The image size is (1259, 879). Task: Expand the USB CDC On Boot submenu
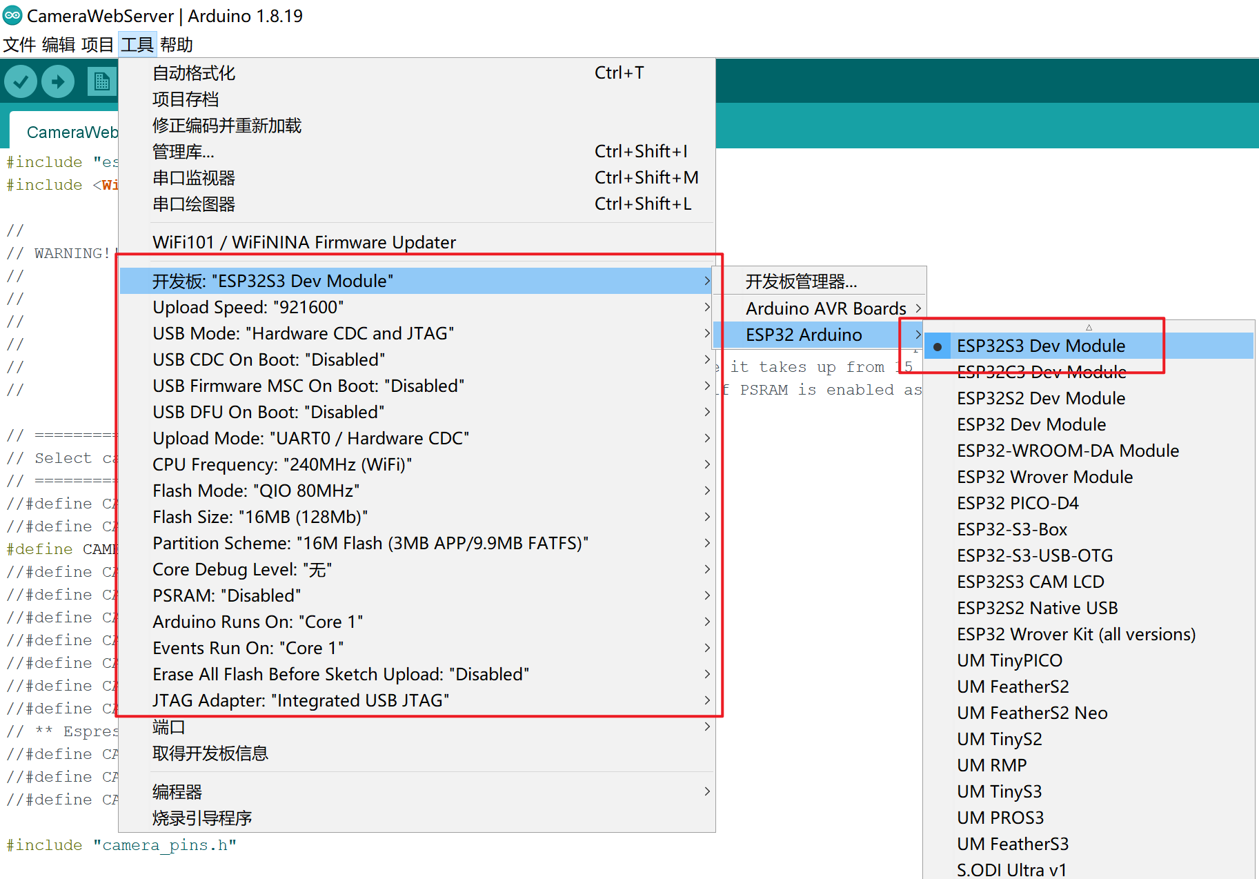(417, 359)
